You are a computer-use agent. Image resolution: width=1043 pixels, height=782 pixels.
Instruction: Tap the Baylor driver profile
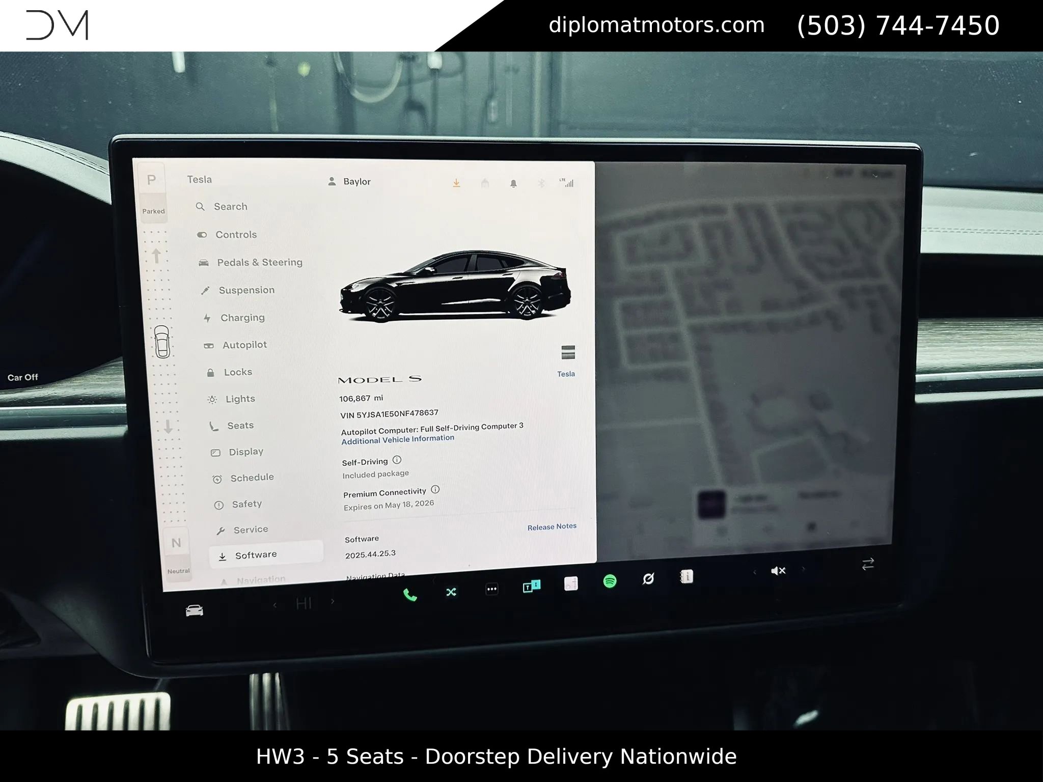pos(349,181)
